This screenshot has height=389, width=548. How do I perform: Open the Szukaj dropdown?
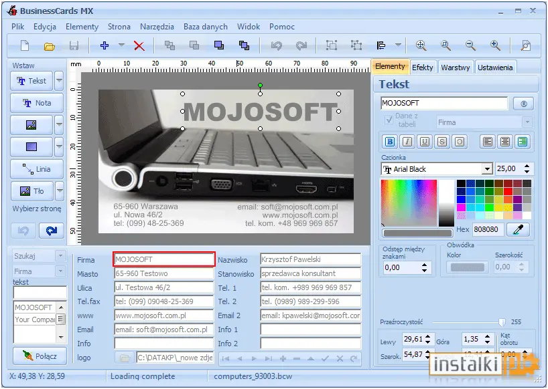(60, 256)
